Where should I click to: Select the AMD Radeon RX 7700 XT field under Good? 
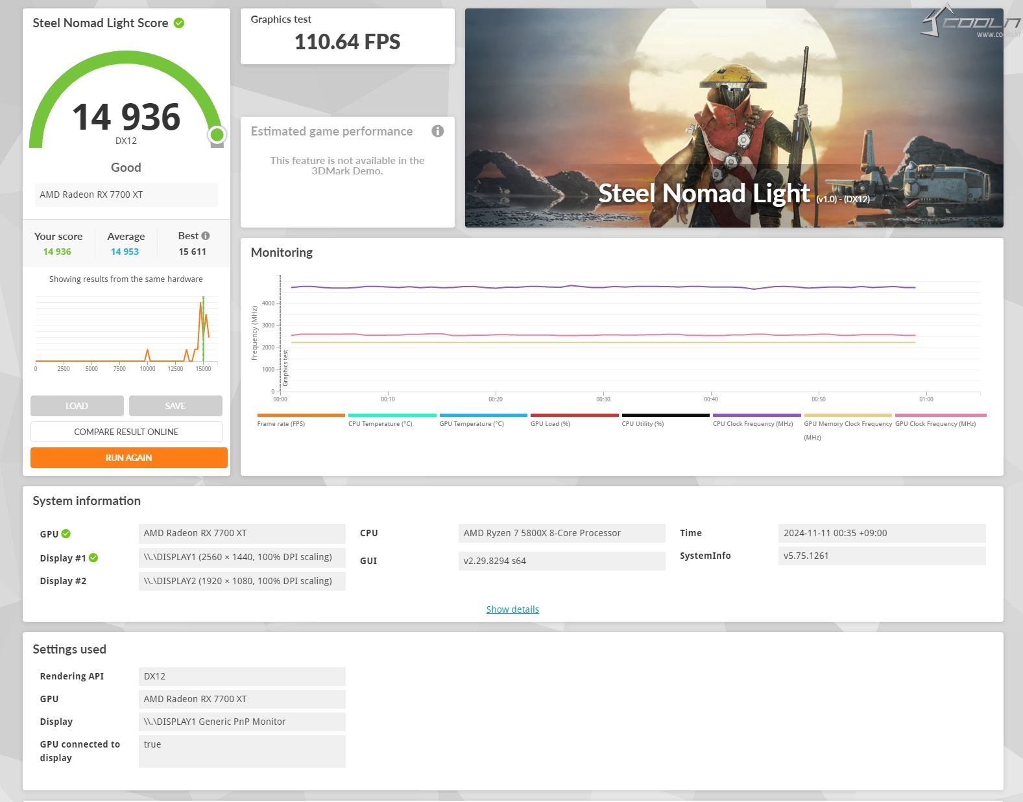[126, 195]
